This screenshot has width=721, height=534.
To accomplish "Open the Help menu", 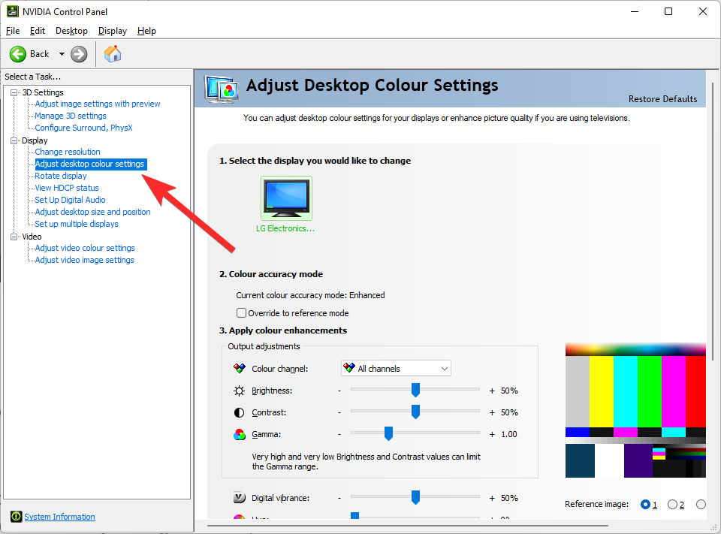I will point(146,31).
